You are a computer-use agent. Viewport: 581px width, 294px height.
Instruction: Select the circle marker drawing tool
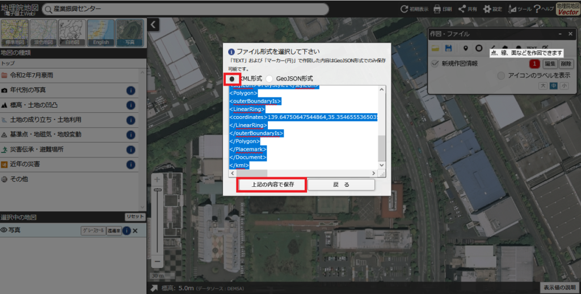coord(479,48)
